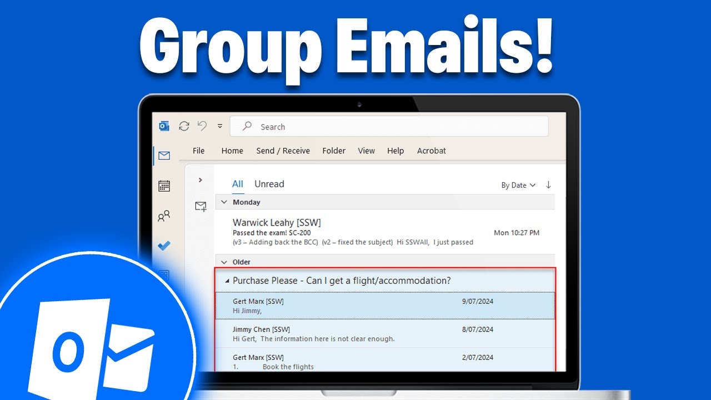The image size is (711, 400).
Task: Click the Send/Receive sync icon
Action: 184,127
